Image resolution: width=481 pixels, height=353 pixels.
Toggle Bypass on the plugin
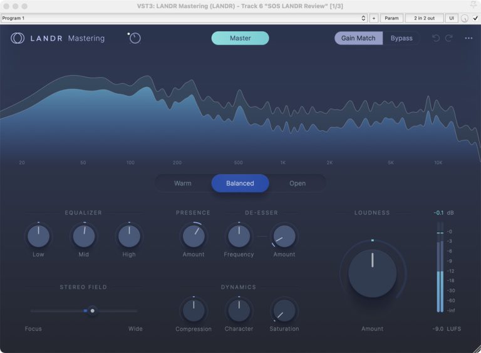[401, 38]
